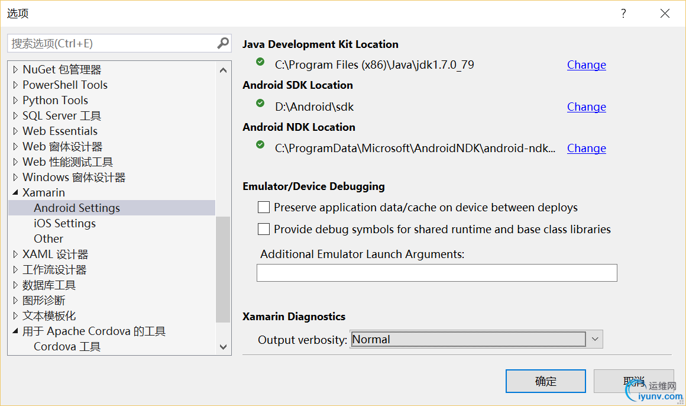This screenshot has height=406, width=686.
Task: Select the Web Essentials tree label
Action: click(60, 131)
